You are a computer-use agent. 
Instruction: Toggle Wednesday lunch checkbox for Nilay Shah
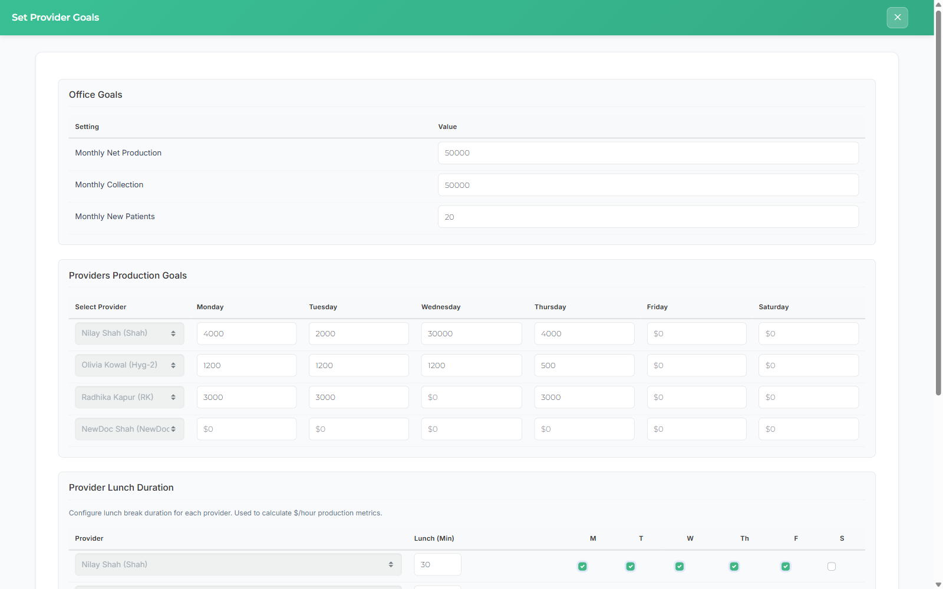pyautogui.click(x=680, y=567)
